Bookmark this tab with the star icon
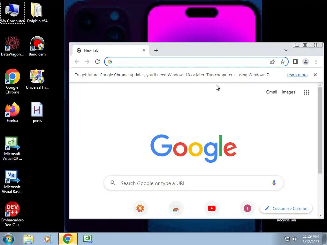Image resolution: width=327 pixels, height=245 pixels. click(x=282, y=62)
